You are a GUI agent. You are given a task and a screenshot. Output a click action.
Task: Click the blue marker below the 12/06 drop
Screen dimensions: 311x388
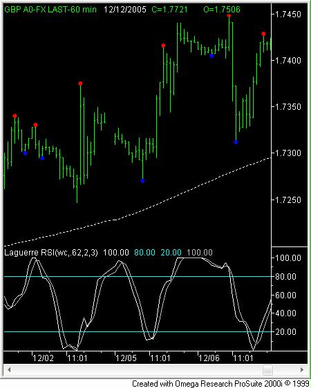(236, 142)
